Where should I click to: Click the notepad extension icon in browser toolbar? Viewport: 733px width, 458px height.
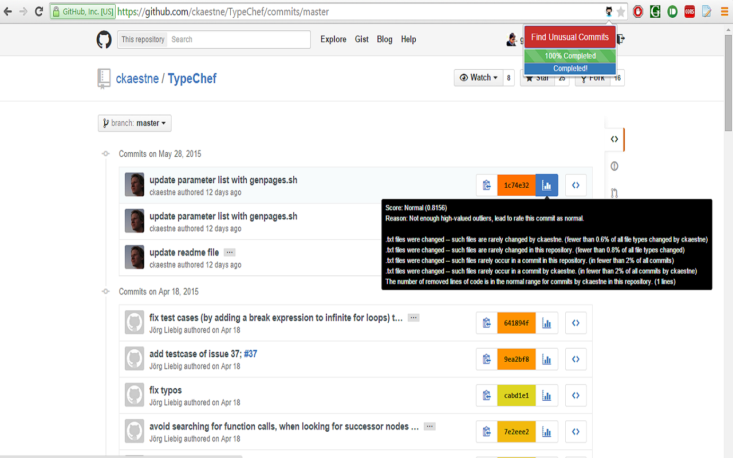tap(707, 11)
